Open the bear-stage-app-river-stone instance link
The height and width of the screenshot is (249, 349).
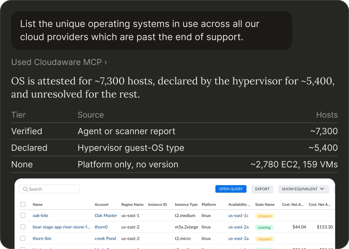[x=62, y=227]
